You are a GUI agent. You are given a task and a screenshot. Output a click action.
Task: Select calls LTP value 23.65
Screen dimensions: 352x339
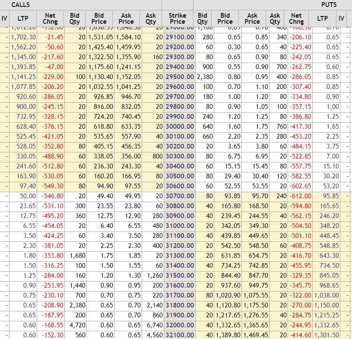point(28,206)
